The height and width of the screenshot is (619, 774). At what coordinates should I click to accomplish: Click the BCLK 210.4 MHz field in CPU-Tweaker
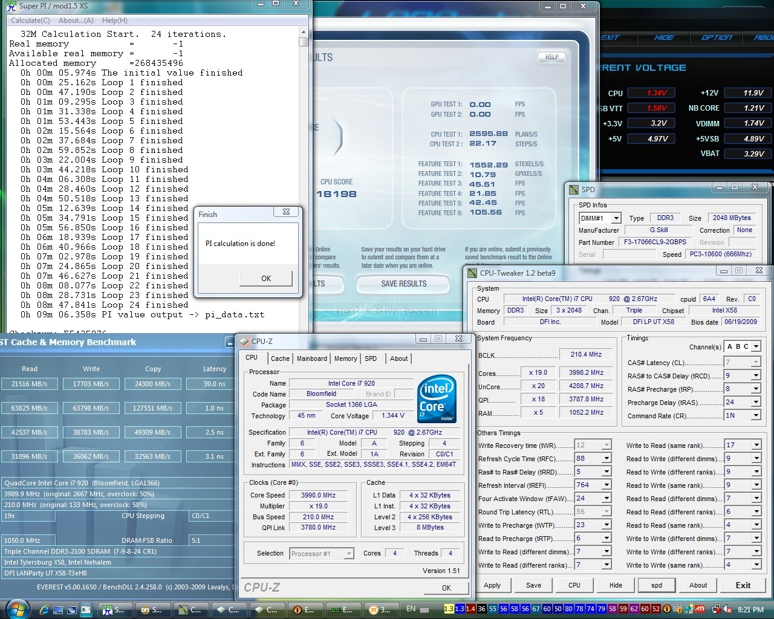586,354
